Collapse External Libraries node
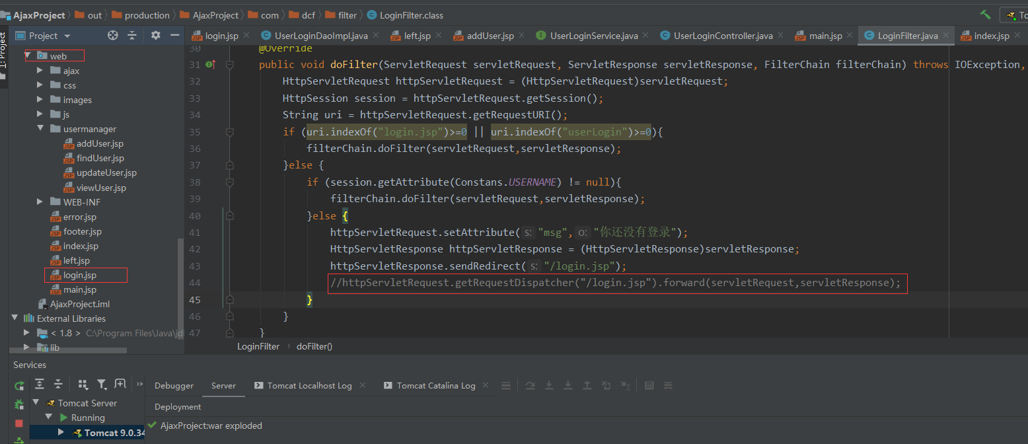1028x444 pixels. pos(15,318)
